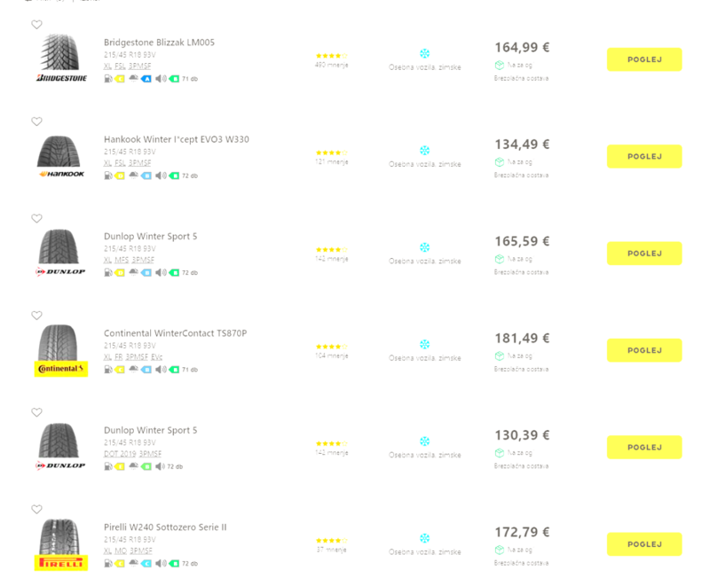Click snowflake icon beside Pirelli W240 listing

424,538
